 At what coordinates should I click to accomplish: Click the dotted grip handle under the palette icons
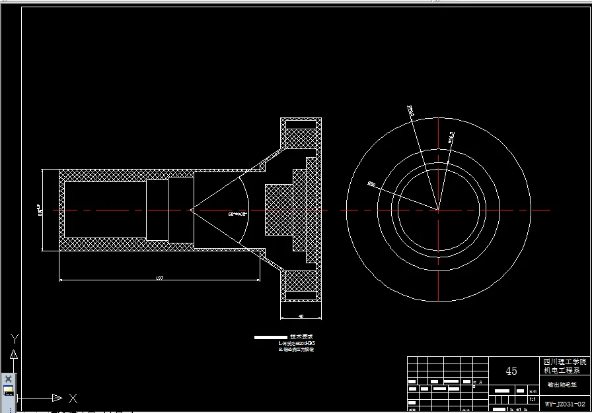10,410
